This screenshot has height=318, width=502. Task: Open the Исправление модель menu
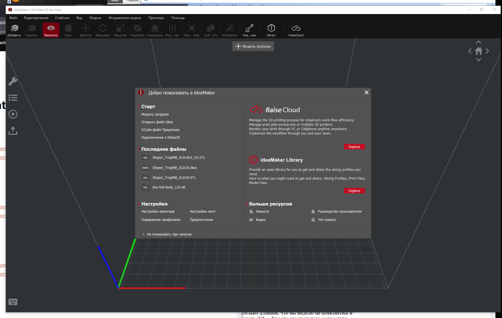click(125, 18)
